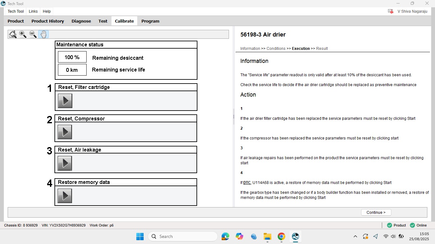Screen dimensions: 435x244
Task: Start the Reset, Compressor operation
Action: (x=65, y=132)
